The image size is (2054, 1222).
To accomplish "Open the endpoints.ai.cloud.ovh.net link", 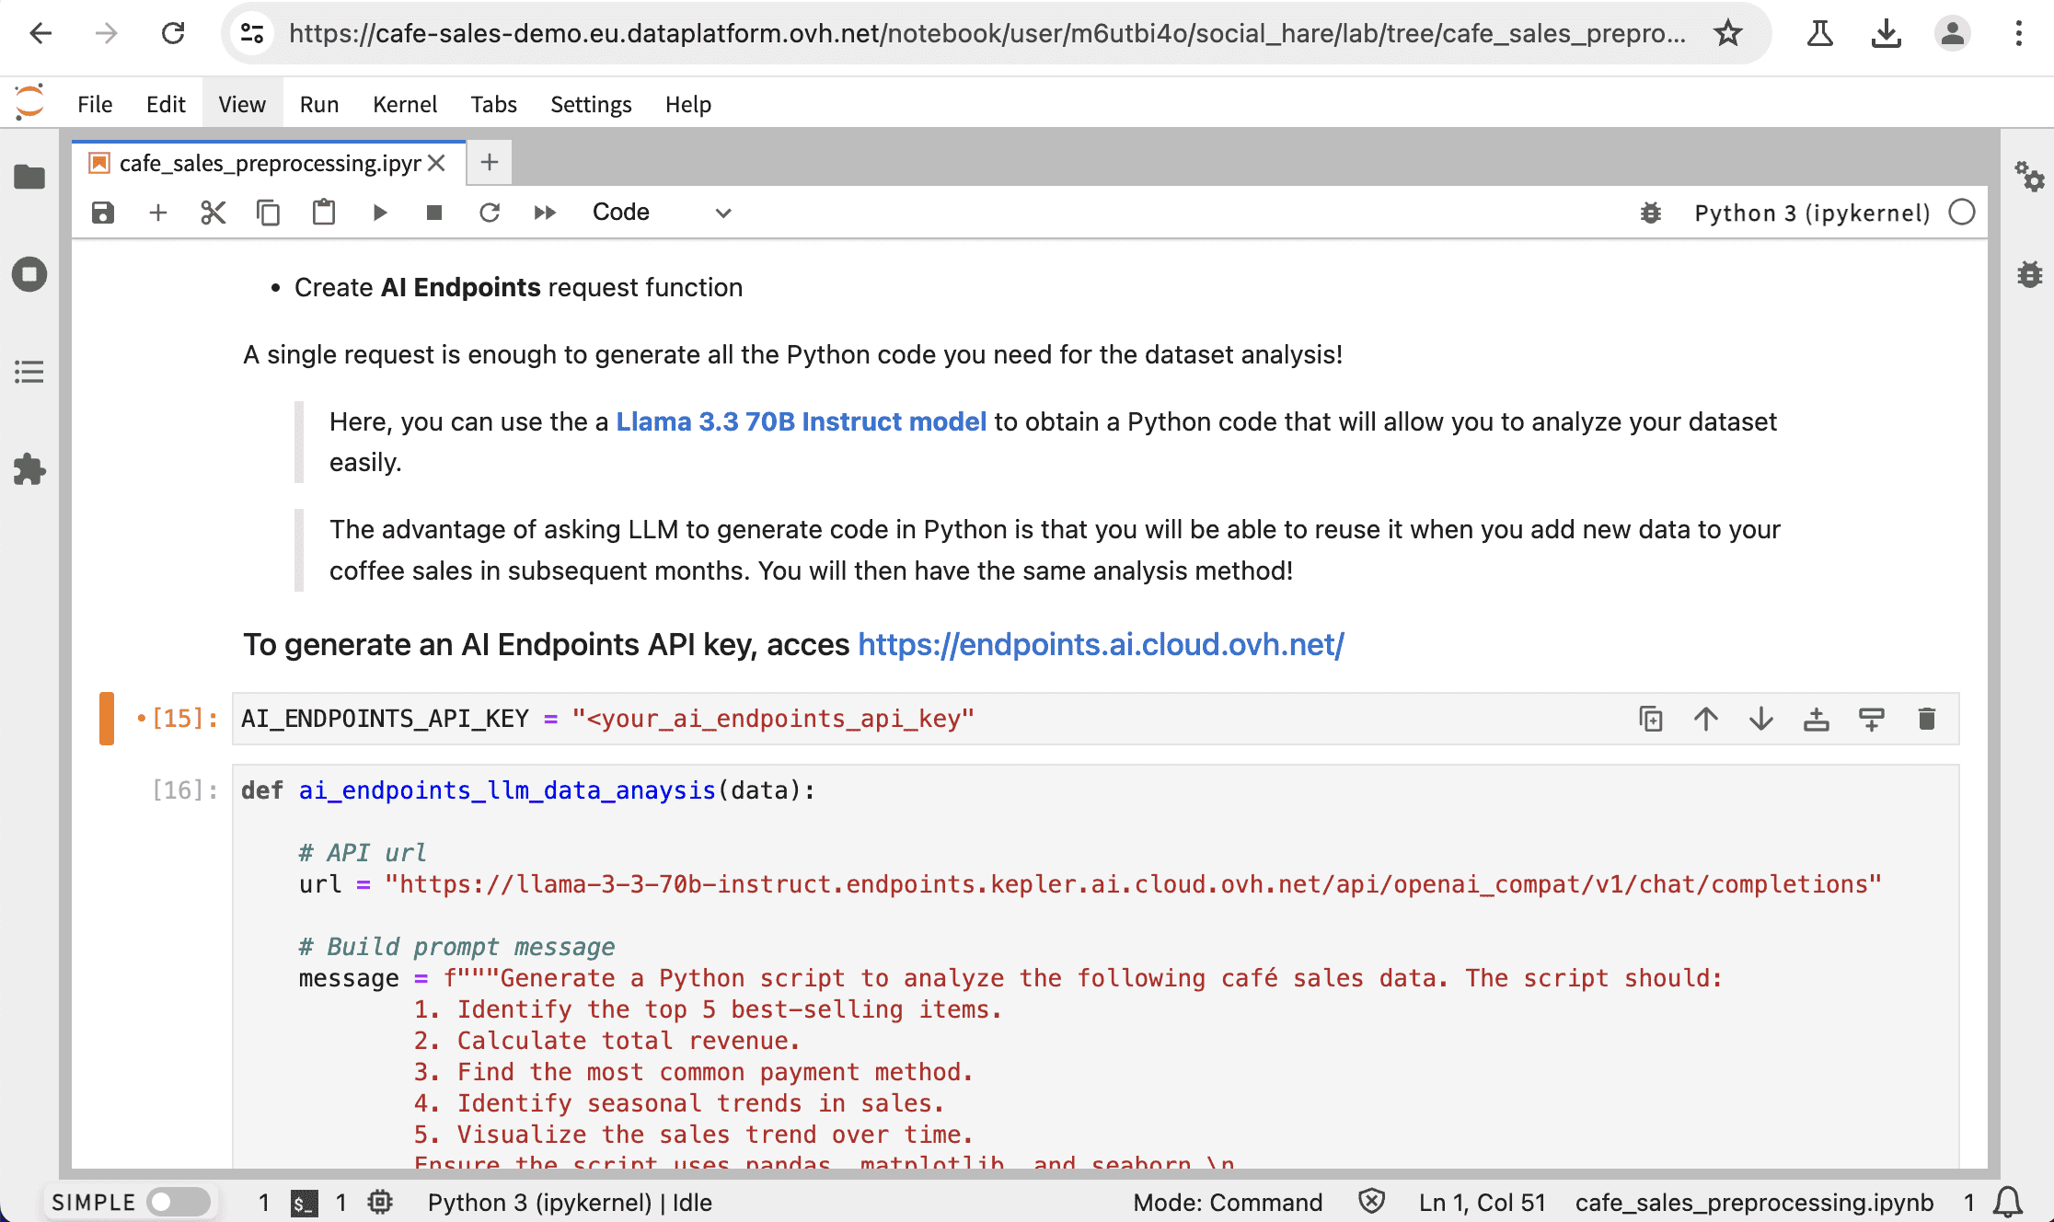I will 1101,644.
